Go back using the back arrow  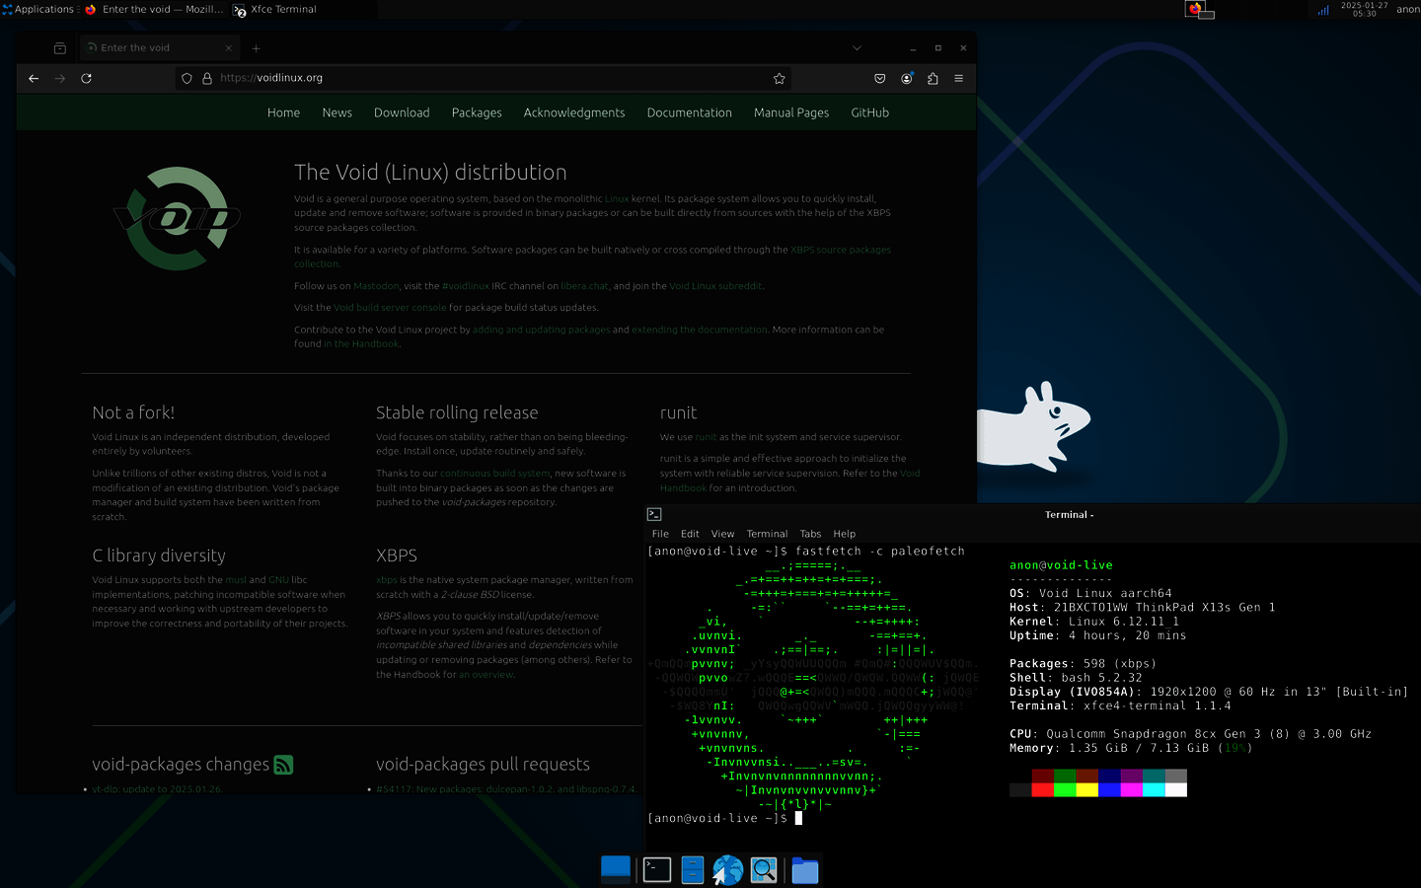point(34,78)
